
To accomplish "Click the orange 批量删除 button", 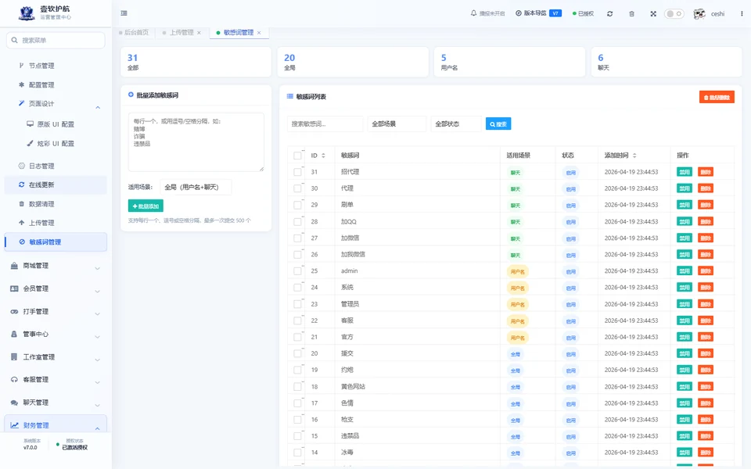I will click(717, 97).
